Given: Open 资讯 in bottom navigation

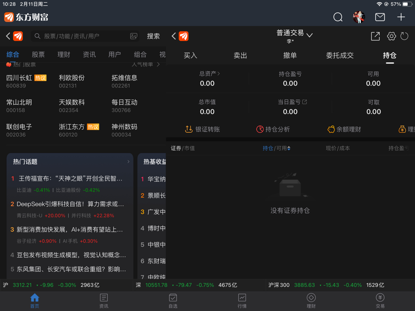Looking at the screenshot, I should coord(104,301).
